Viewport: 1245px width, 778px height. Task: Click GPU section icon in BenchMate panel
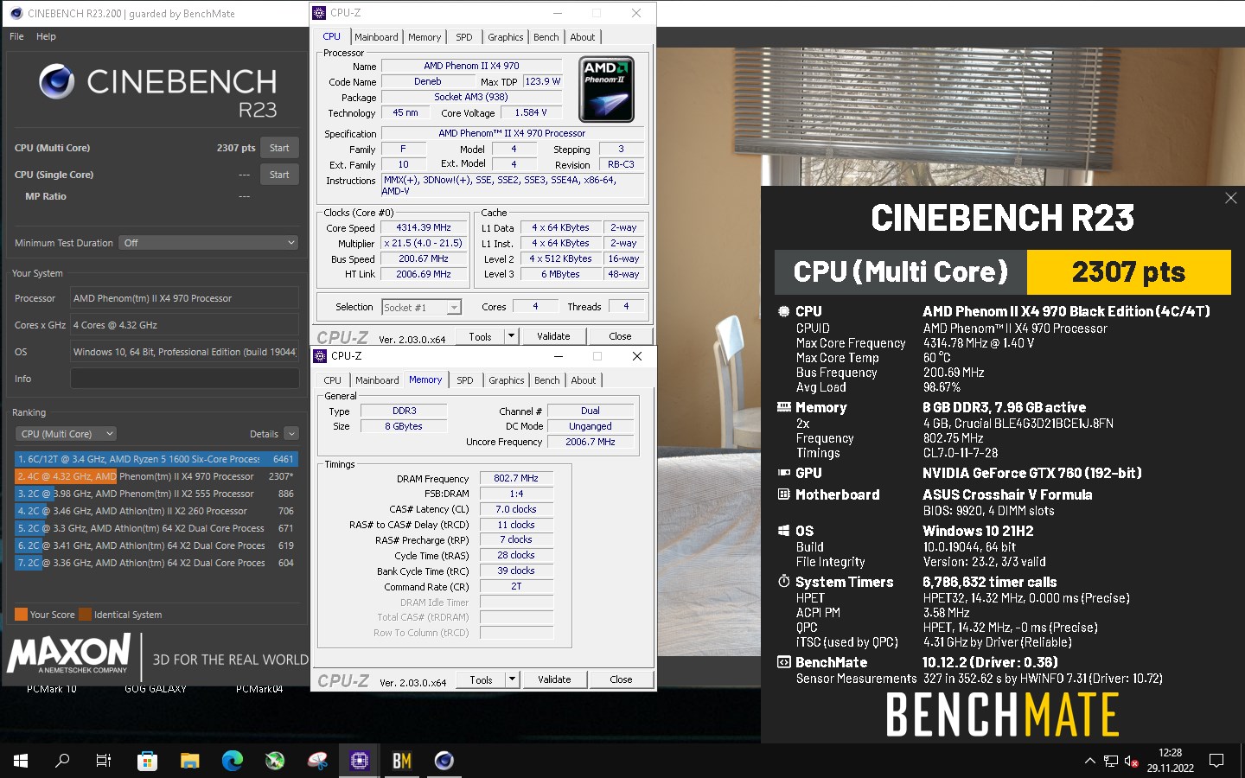[x=783, y=473]
